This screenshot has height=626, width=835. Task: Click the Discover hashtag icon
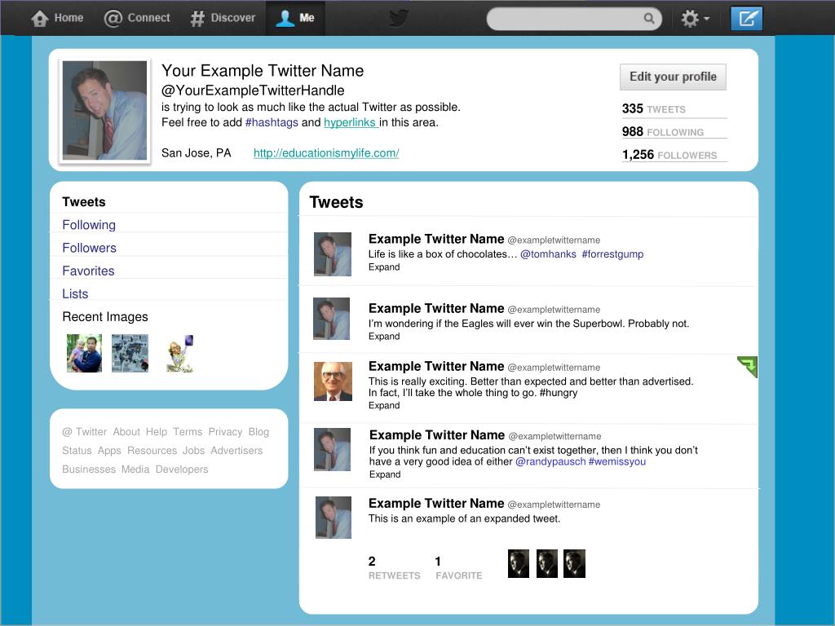pos(197,18)
